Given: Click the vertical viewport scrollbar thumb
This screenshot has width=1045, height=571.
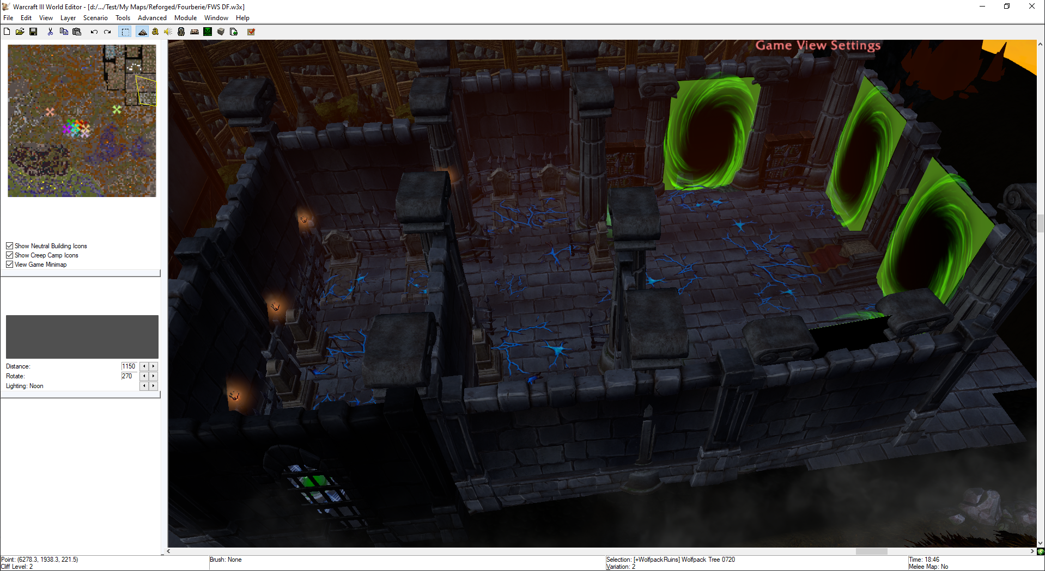Looking at the screenshot, I should coord(1041,223).
